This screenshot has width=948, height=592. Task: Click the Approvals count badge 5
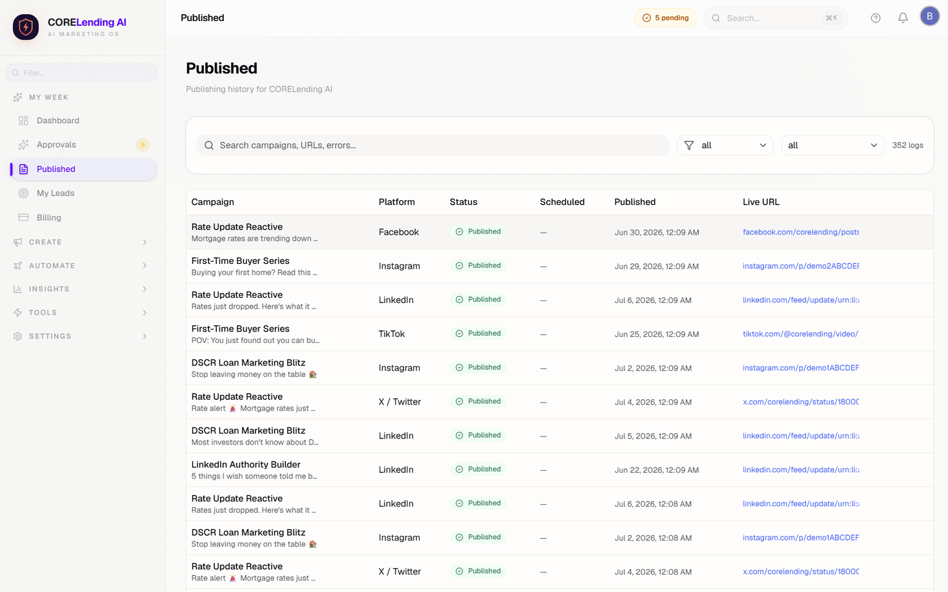(x=143, y=145)
